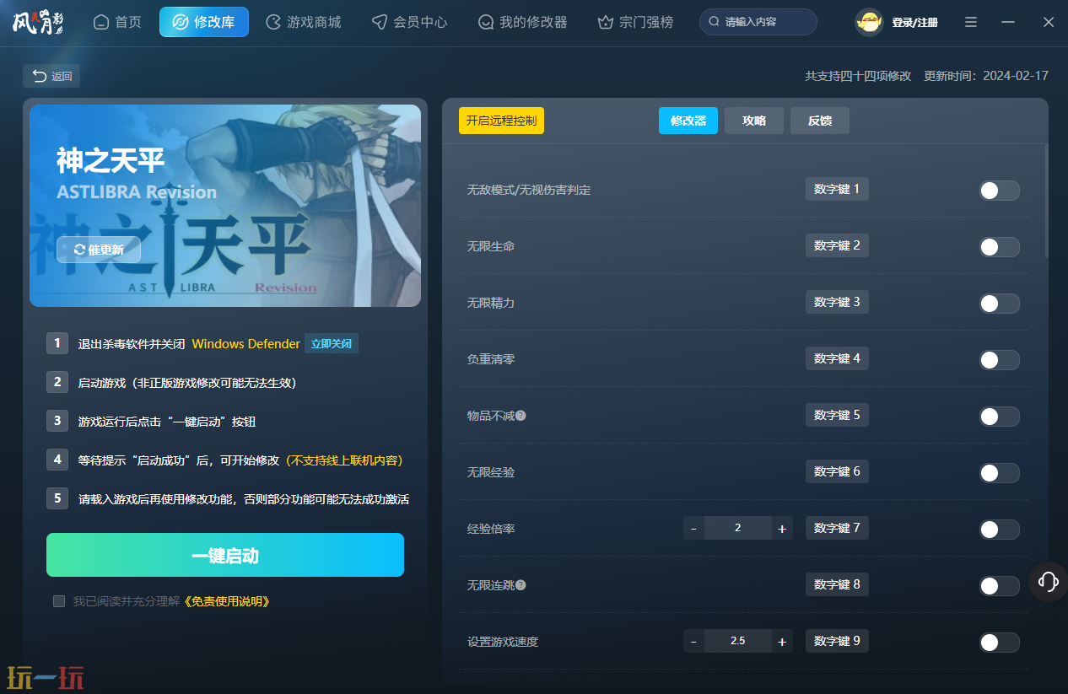Viewport: 1068px width, 694px height.
Task: Decrease 经验倍率 value with minus
Action: click(693, 528)
